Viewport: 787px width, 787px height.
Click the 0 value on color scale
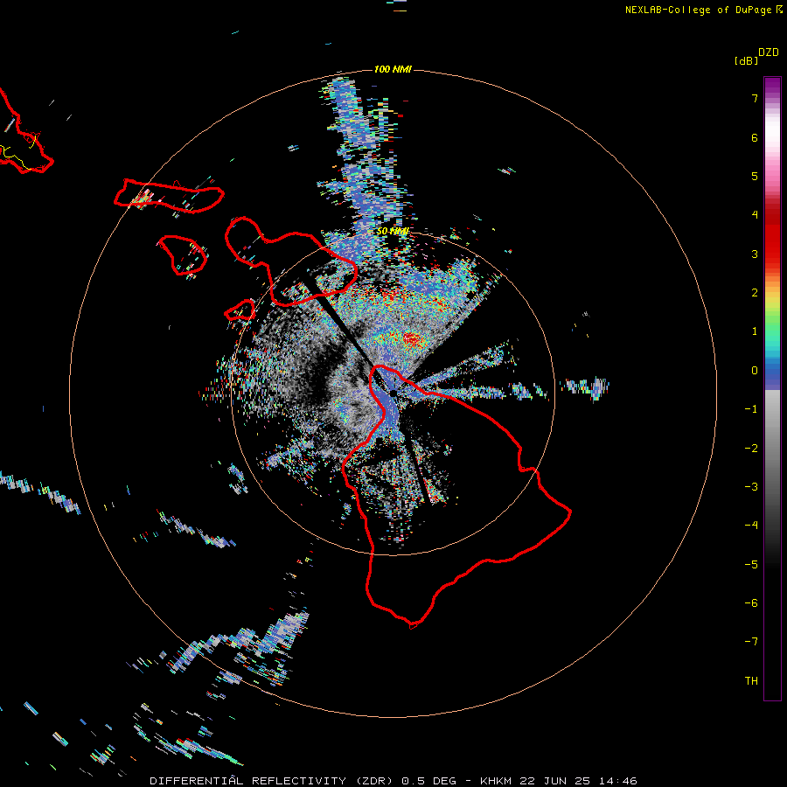coord(755,371)
